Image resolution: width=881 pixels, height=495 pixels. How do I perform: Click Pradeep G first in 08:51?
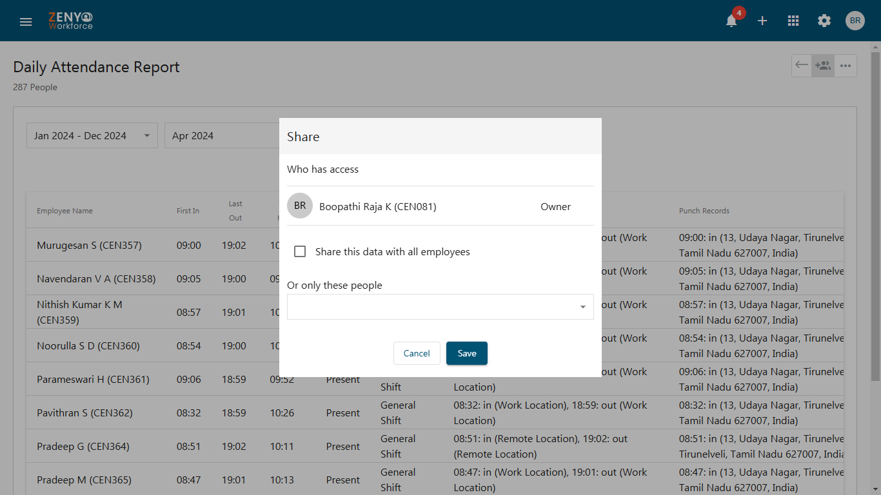point(188,446)
